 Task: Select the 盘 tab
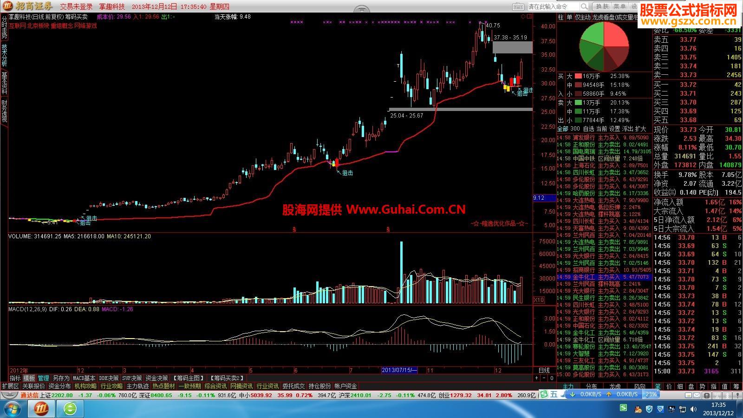point(691,386)
